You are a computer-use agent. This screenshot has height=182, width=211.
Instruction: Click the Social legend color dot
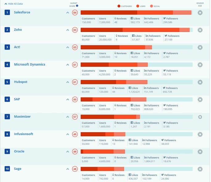pyautogui.click(x=151, y=6)
